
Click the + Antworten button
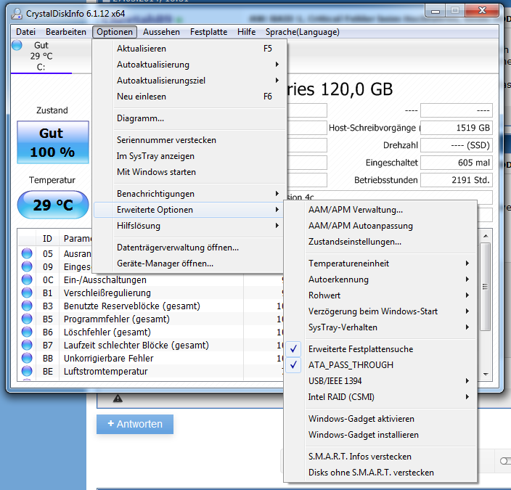point(135,424)
